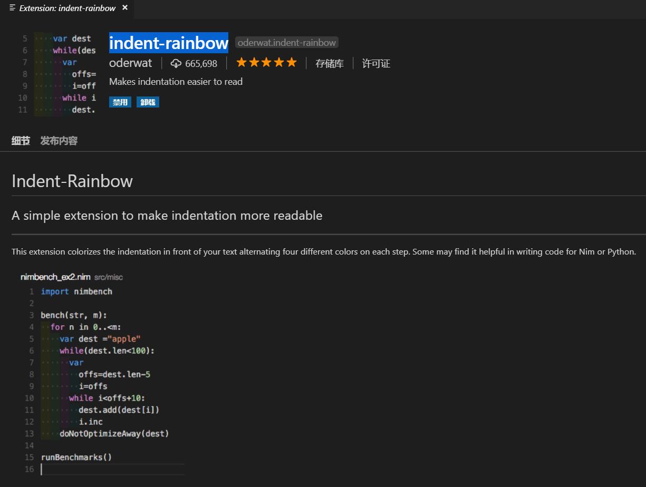646x487 pixels.
Task: Switch to the 细节 details tab
Action: 21,141
